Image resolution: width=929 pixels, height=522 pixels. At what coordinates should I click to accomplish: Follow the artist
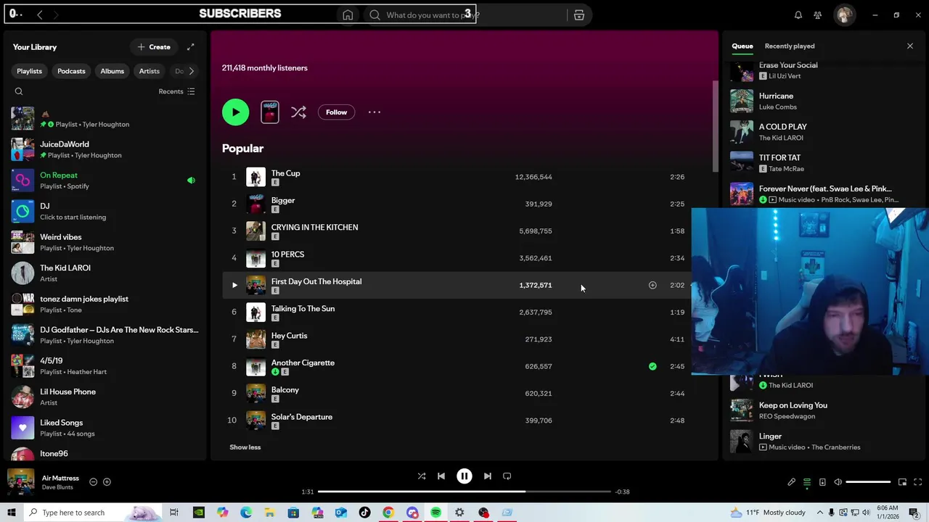(336, 112)
